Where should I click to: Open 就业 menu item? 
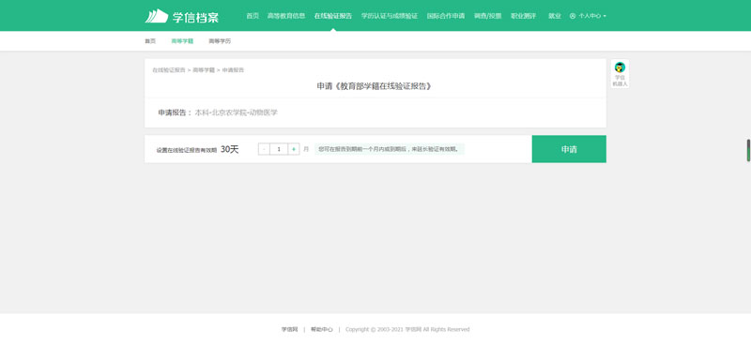[555, 16]
